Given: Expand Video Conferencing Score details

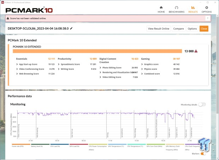Looking at the screenshot, I should tap(17, 69).
